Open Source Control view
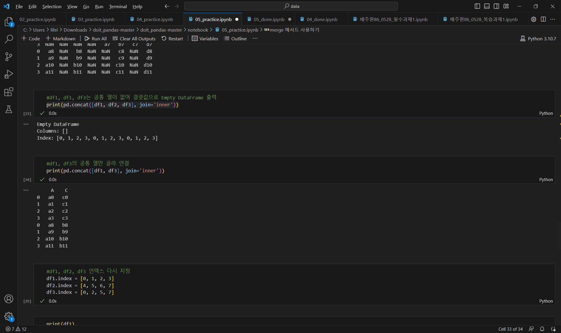The image size is (561, 333). 9,57
